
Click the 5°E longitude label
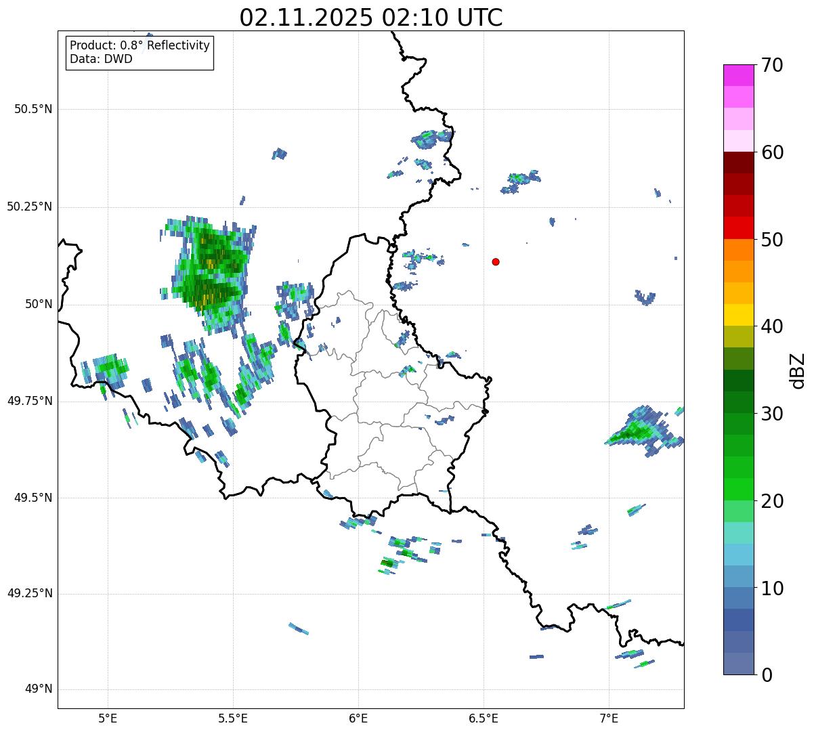(108, 719)
